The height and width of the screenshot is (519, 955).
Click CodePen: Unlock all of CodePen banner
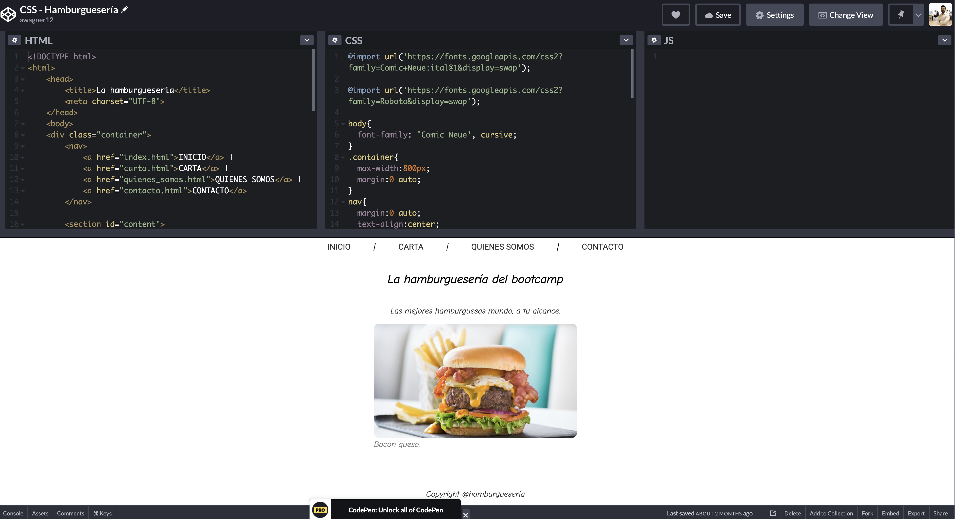[395, 510]
